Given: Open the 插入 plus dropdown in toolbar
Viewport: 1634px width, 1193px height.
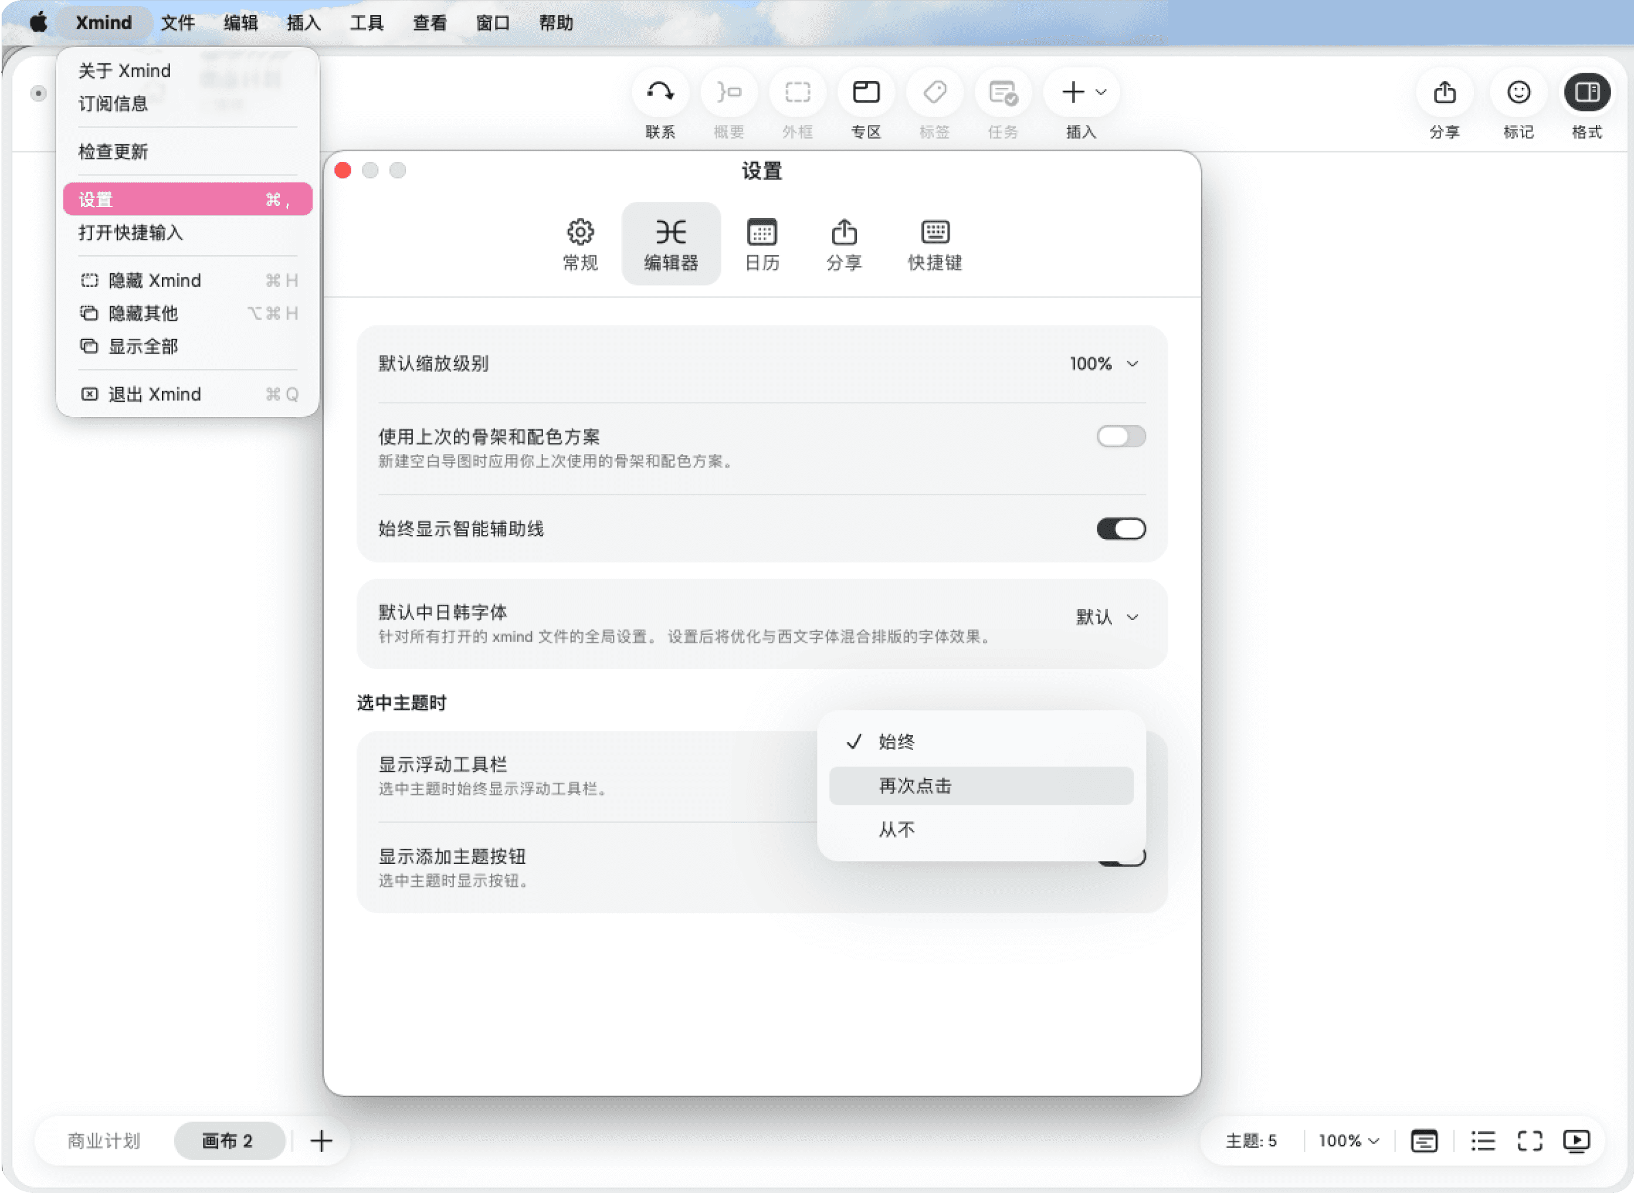Looking at the screenshot, I should click(x=1082, y=93).
